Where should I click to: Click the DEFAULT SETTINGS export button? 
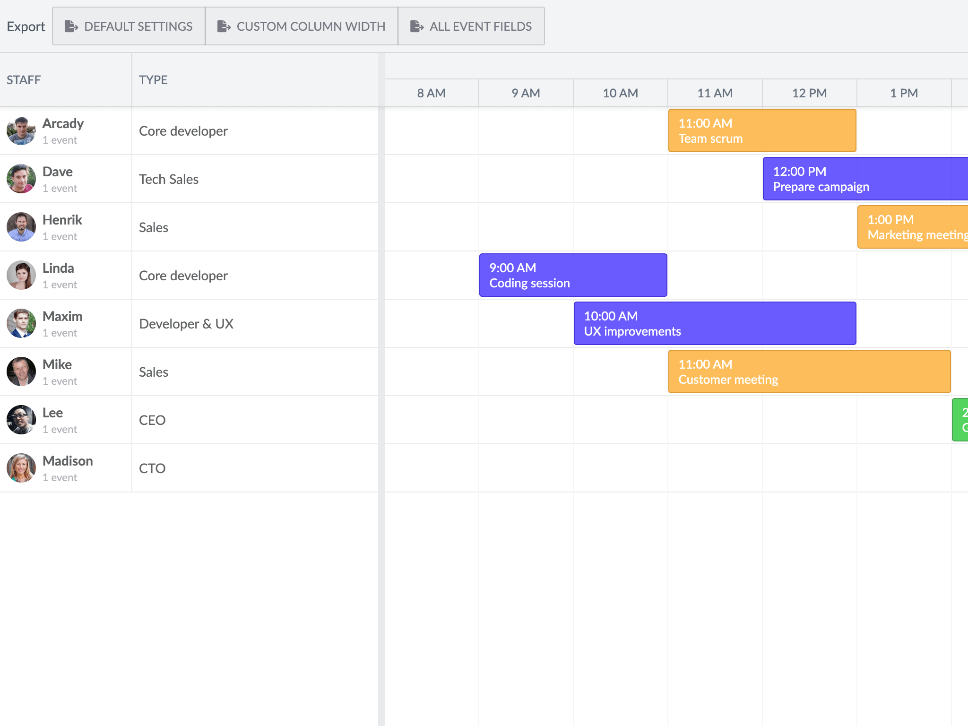[128, 26]
